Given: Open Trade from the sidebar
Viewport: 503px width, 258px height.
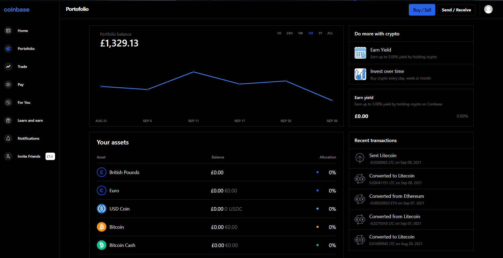Looking at the screenshot, I should tap(22, 67).
